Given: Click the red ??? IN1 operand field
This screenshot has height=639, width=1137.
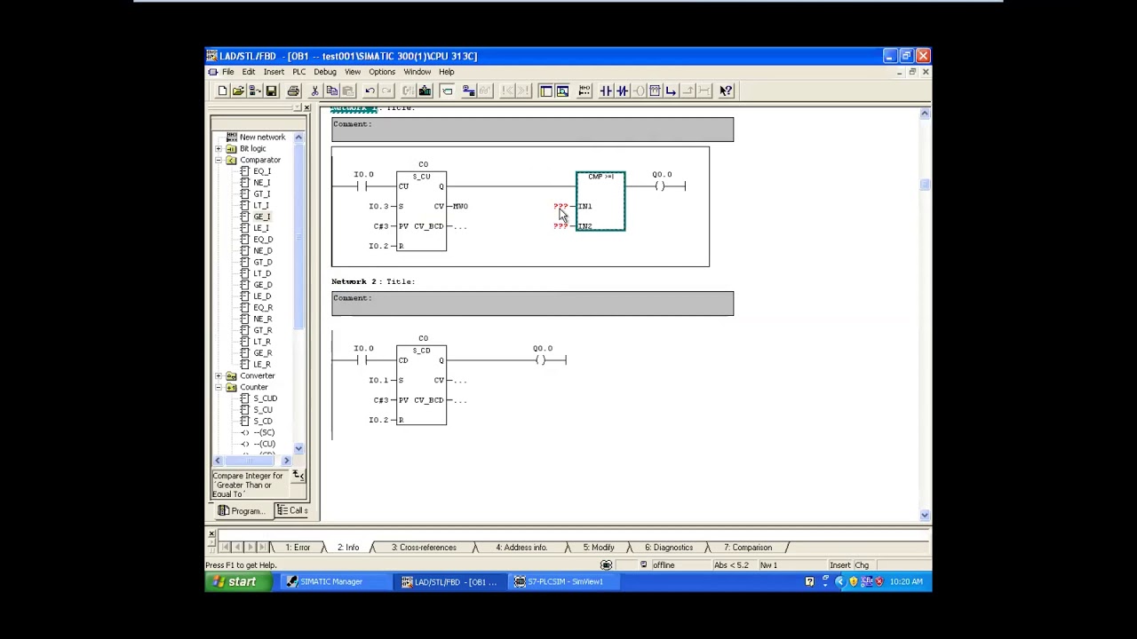Looking at the screenshot, I should [x=560, y=206].
